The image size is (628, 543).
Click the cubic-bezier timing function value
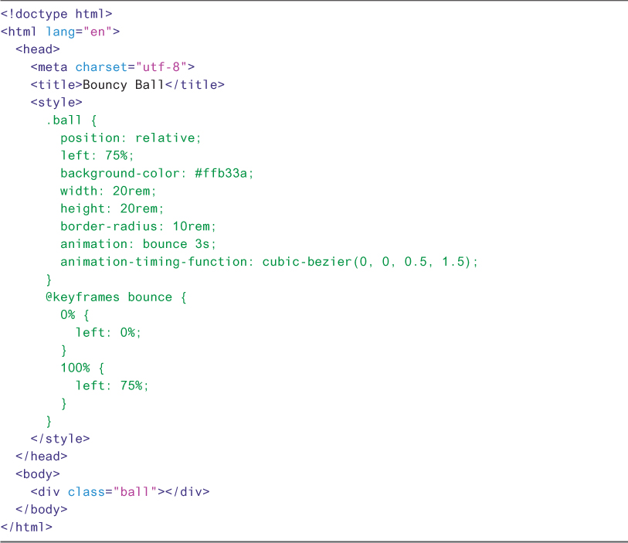coord(370,262)
